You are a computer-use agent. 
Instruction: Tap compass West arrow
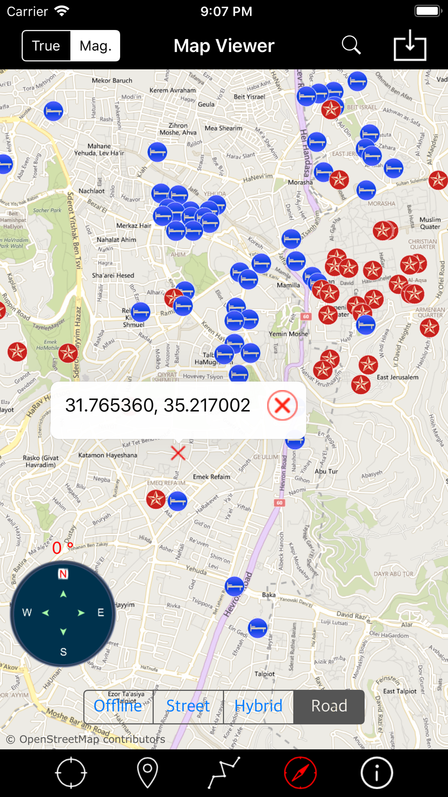pyautogui.click(x=46, y=613)
